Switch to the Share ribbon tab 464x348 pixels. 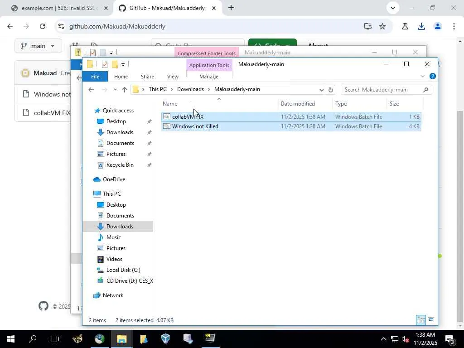click(x=147, y=76)
